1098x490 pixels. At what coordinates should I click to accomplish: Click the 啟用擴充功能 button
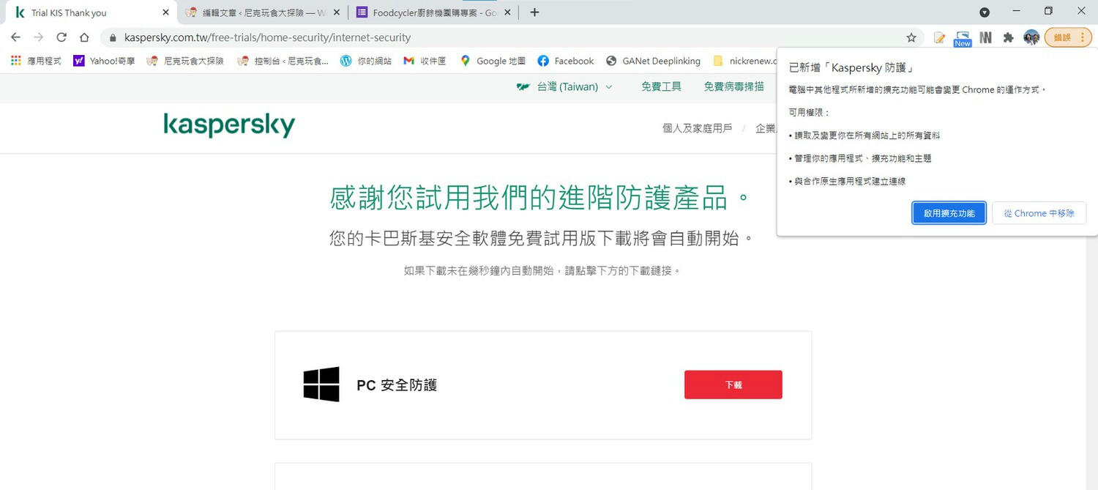click(949, 213)
